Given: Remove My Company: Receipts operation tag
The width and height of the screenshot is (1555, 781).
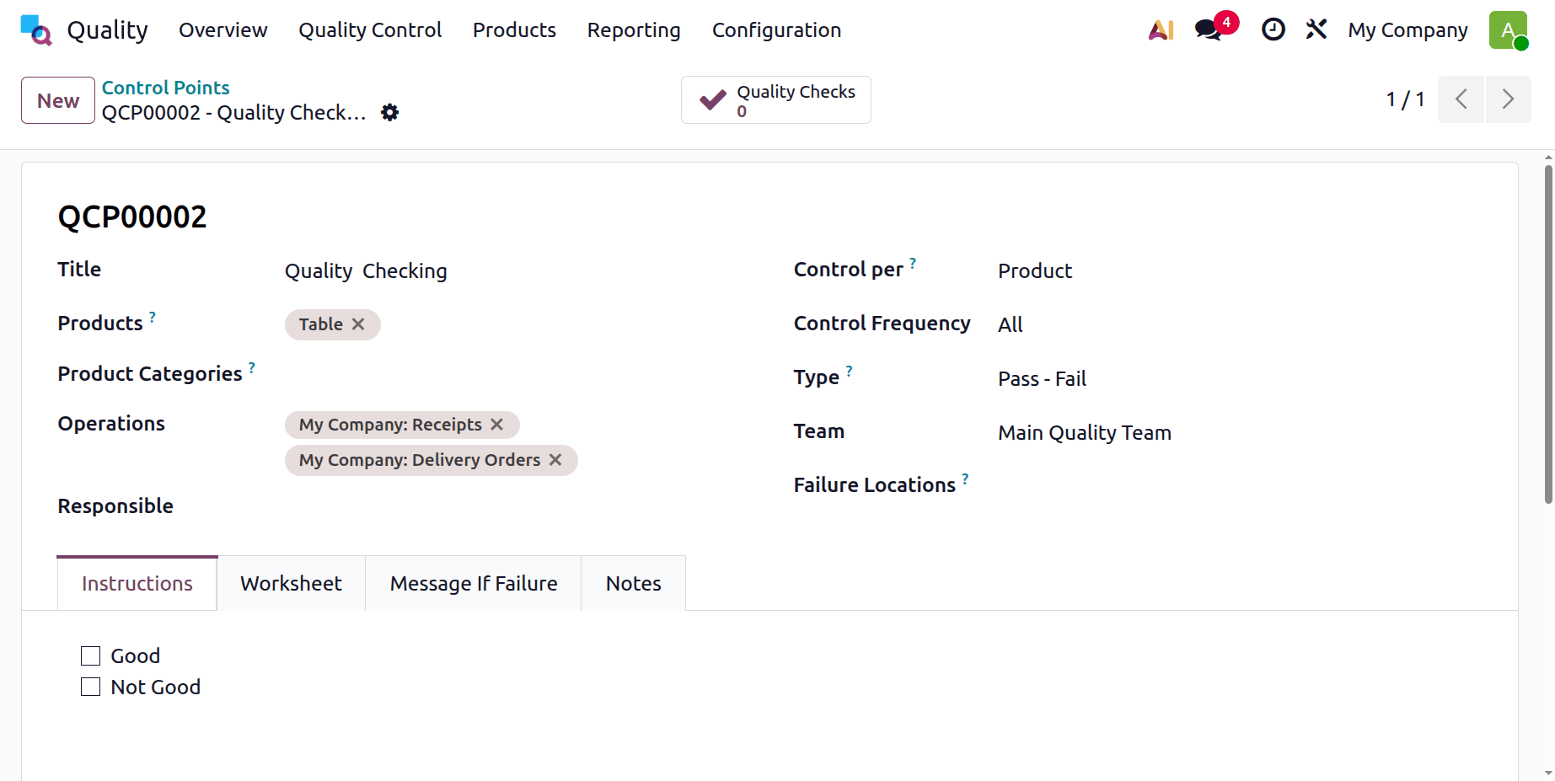Looking at the screenshot, I should (x=497, y=425).
